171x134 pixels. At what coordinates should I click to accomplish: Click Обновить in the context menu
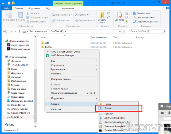coord(56,73)
